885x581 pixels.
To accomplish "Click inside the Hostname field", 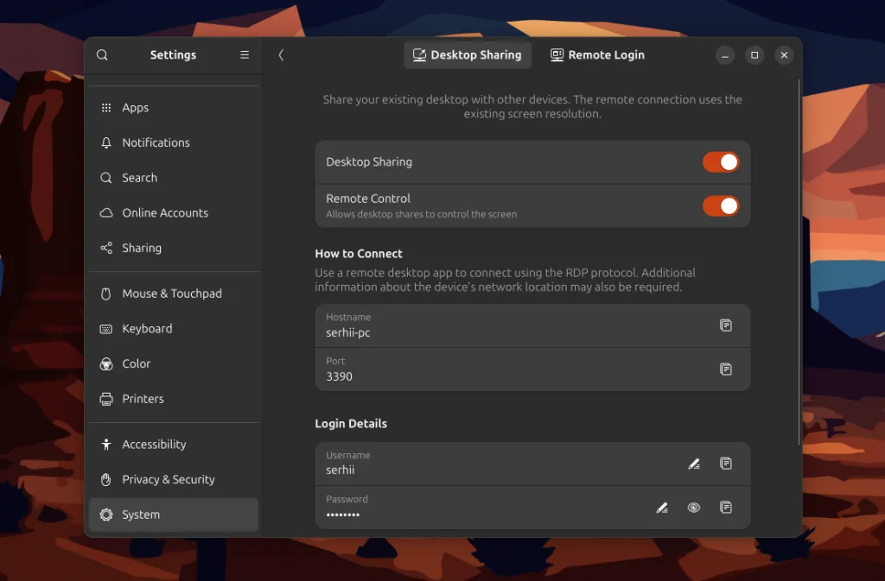I will point(475,325).
